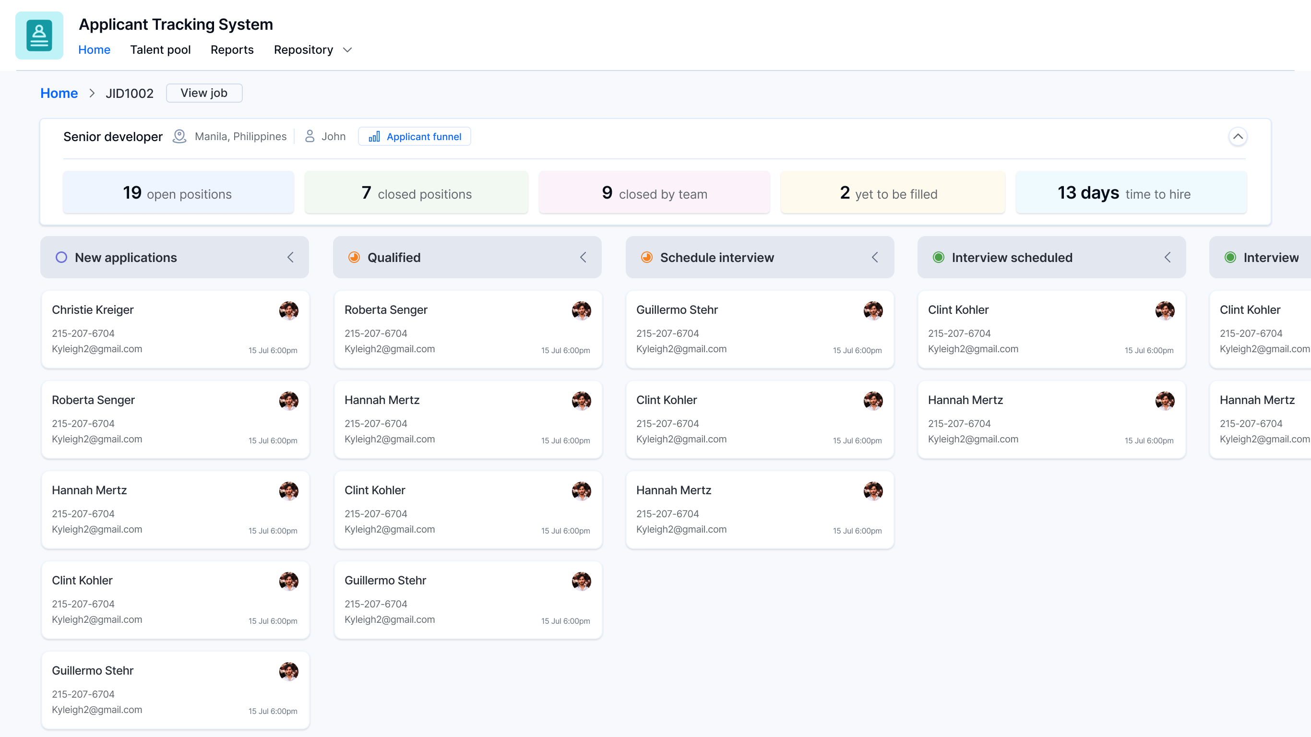1311x737 pixels.
Task: Click Qualified column title
Action: (394, 258)
